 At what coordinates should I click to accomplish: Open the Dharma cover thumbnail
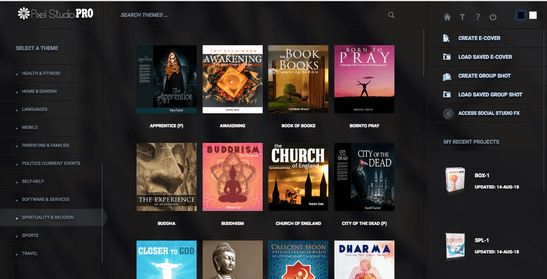[x=364, y=260]
